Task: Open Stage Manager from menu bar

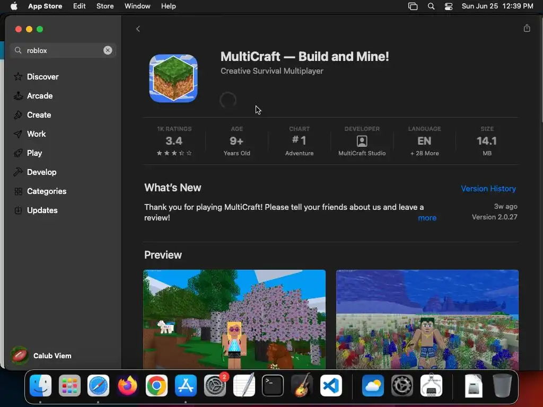Action: [x=413, y=6]
